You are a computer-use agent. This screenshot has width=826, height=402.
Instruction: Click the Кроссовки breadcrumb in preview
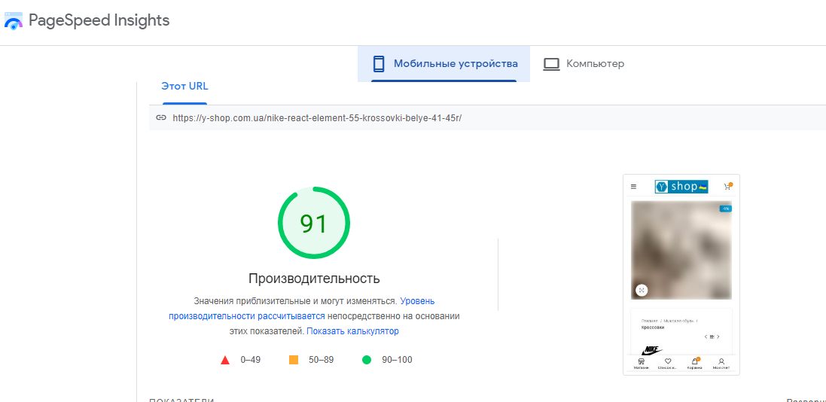(x=653, y=327)
